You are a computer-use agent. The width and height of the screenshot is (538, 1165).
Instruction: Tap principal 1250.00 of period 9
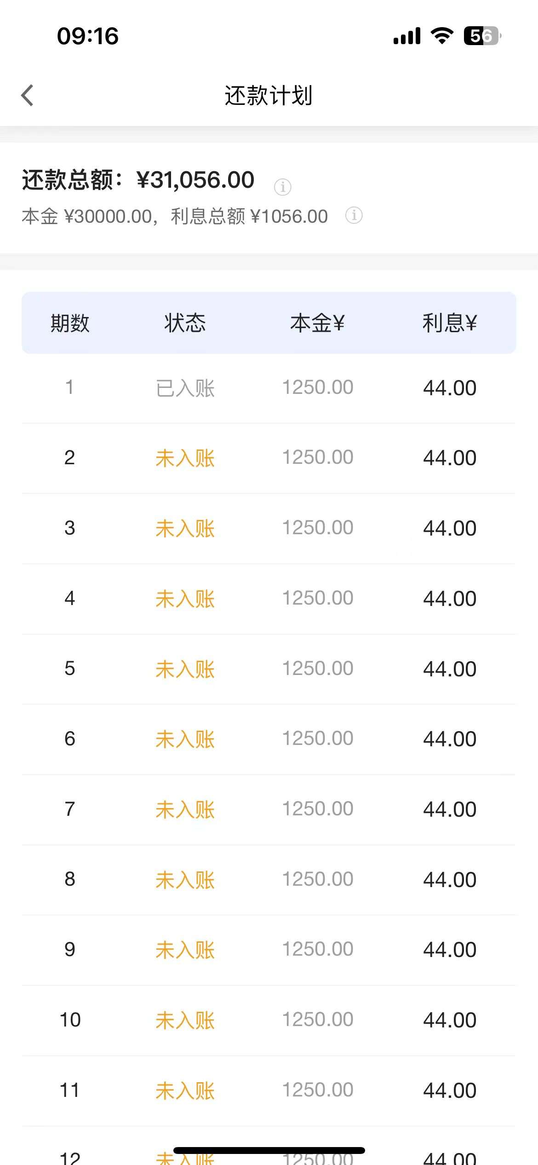(x=317, y=949)
